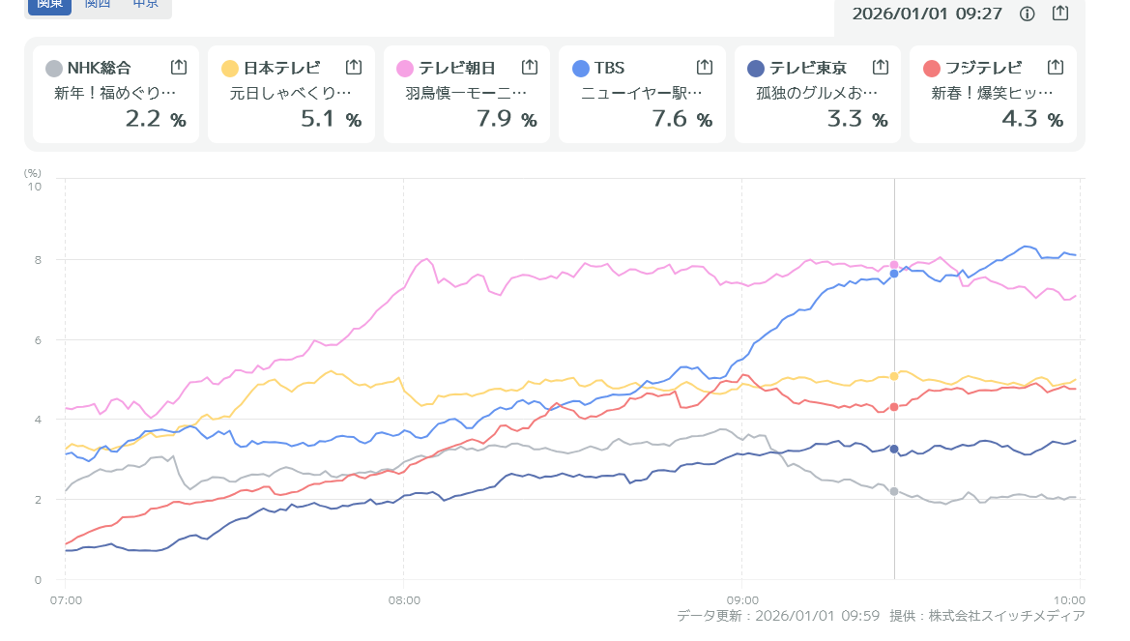This screenshot has height=641, width=1130.
Task: Open share for テレビ朝日 card
Action: (x=530, y=67)
